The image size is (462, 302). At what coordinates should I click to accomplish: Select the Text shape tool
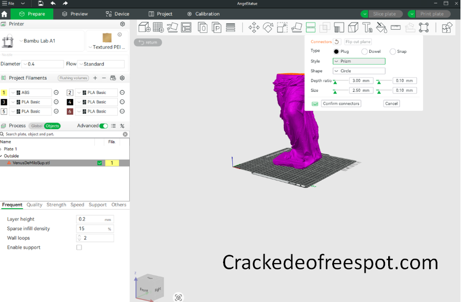tap(367, 28)
